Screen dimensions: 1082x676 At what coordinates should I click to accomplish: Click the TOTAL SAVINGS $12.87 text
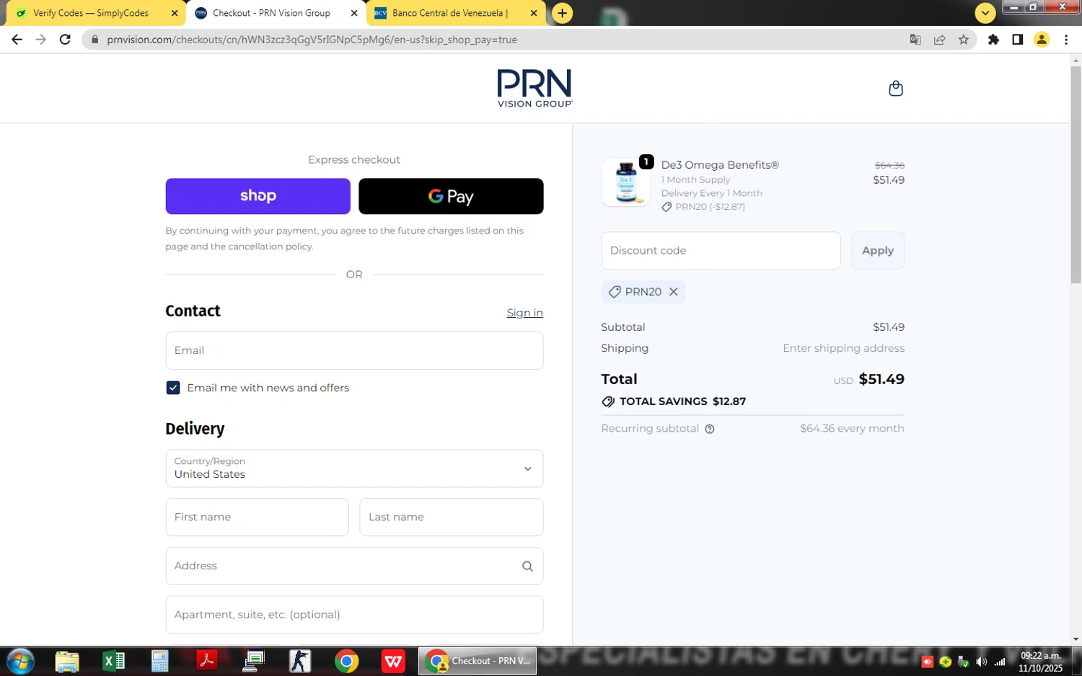point(682,401)
